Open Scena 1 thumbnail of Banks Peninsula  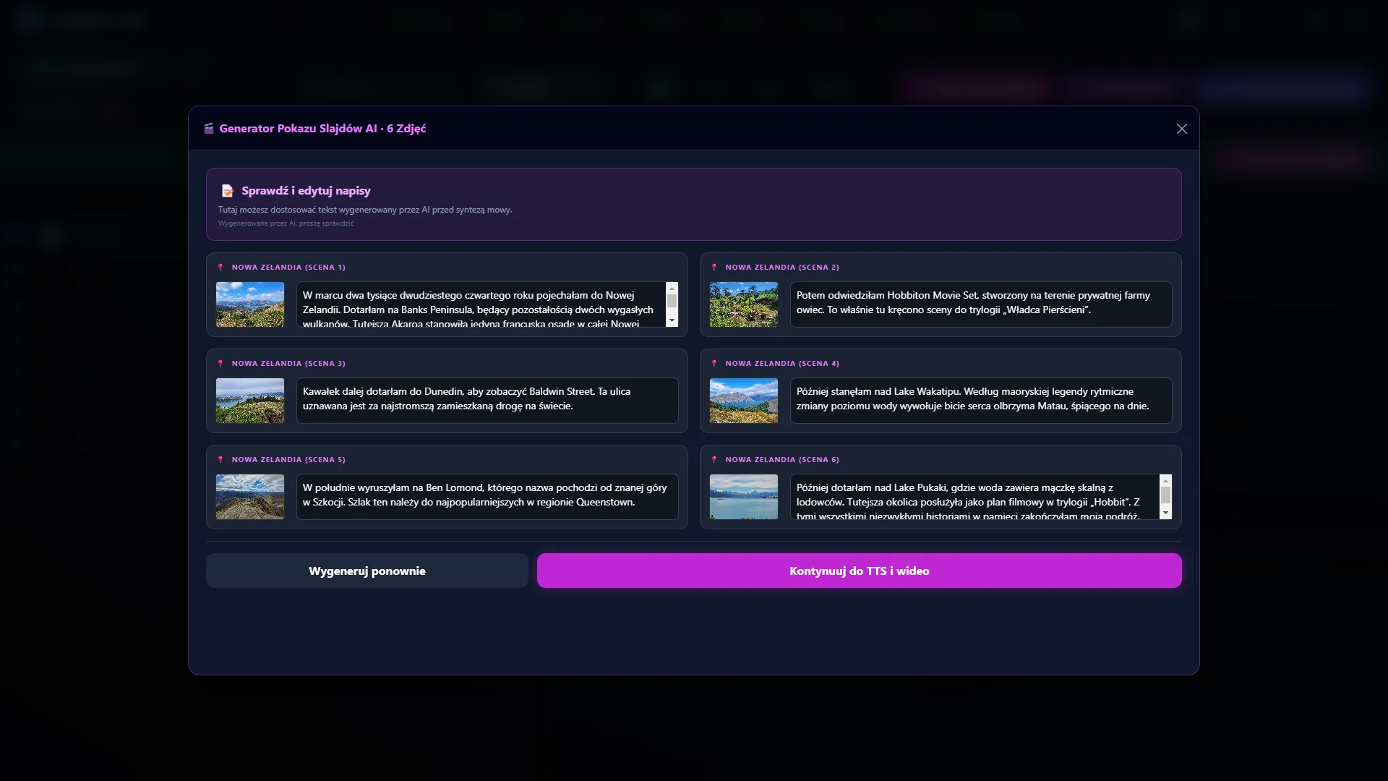pos(250,304)
